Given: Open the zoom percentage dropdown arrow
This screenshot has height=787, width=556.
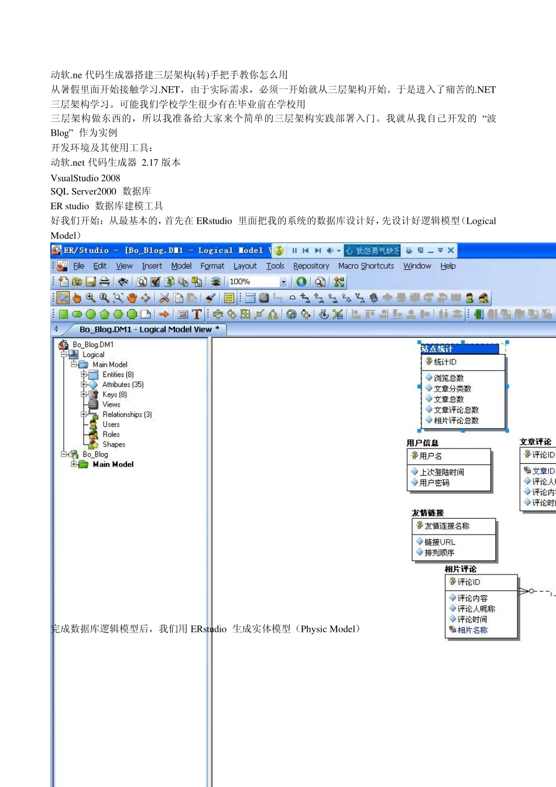Looking at the screenshot, I should coord(284,282).
